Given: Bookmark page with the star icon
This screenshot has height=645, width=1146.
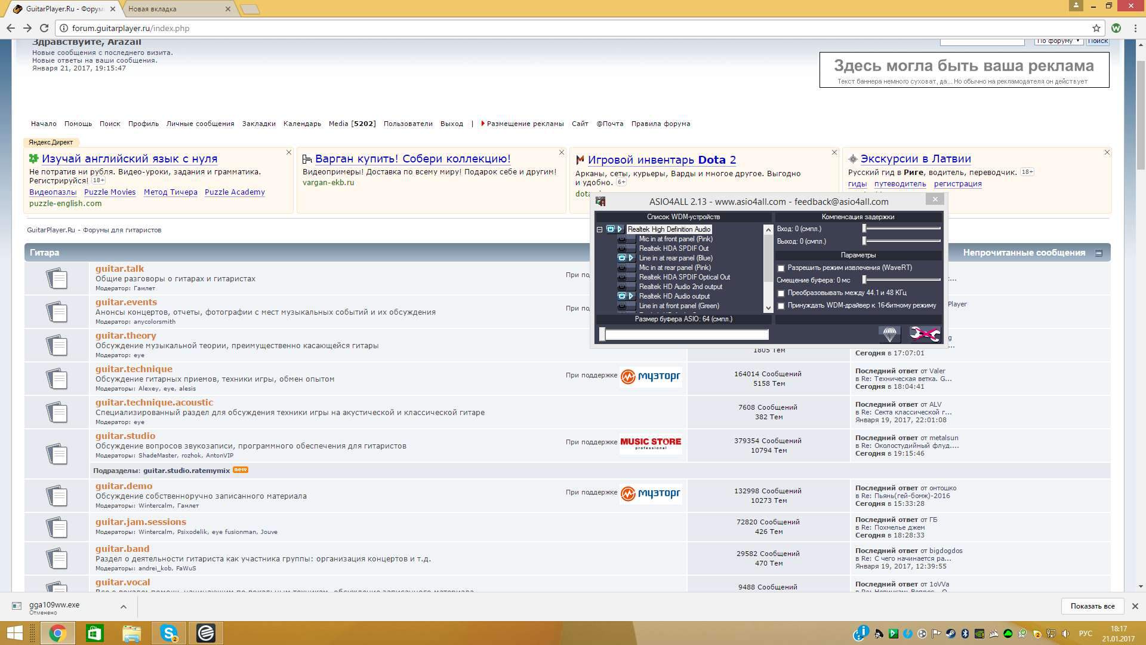Looking at the screenshot, I should pos(1096,28).
